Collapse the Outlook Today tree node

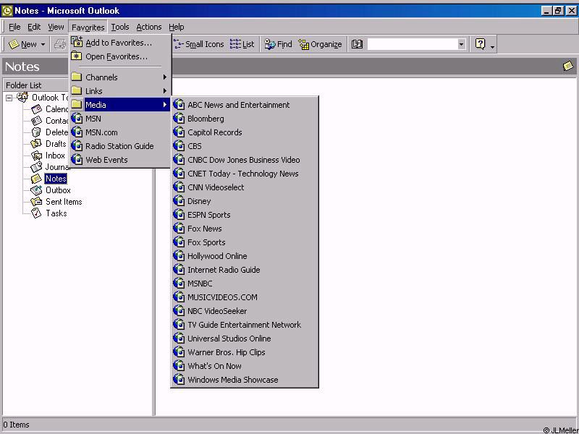pos(9,98)
